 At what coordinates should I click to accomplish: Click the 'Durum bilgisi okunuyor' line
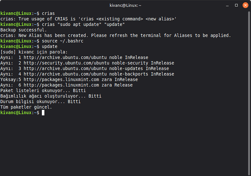point(40,101)
